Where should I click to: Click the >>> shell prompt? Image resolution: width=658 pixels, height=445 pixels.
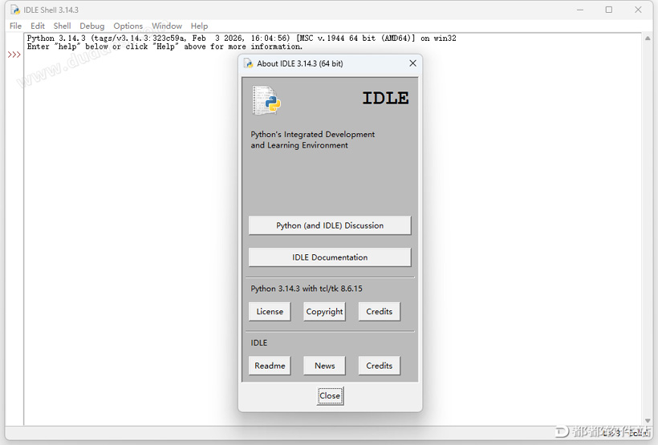tap(14, 55)
